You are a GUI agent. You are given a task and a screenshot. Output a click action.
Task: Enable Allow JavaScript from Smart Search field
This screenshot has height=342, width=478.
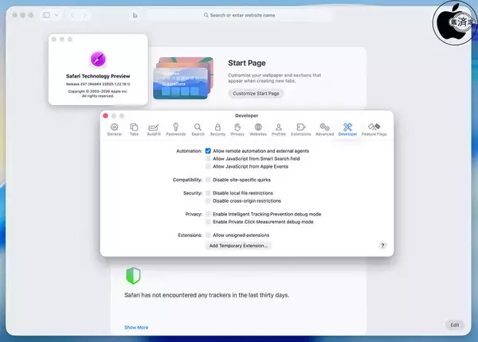[208, 158]
